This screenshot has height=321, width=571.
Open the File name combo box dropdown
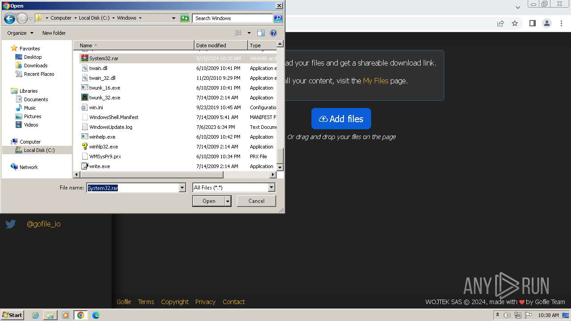pos(182,188)
